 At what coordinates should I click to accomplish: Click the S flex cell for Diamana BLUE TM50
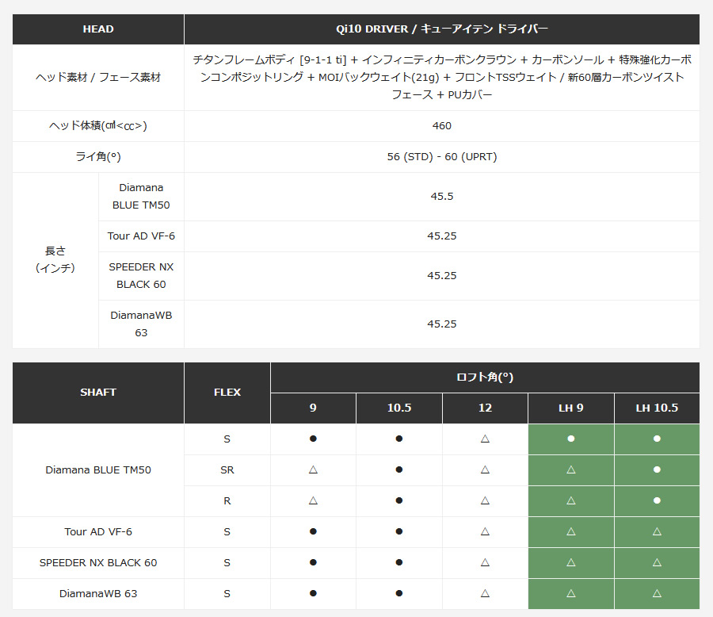pyautogui.click(x=227, y=439)
